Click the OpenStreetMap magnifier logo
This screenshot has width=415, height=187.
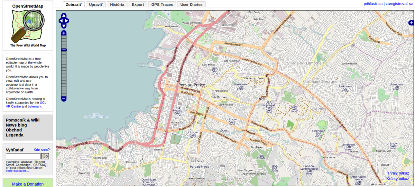point(28,26)
